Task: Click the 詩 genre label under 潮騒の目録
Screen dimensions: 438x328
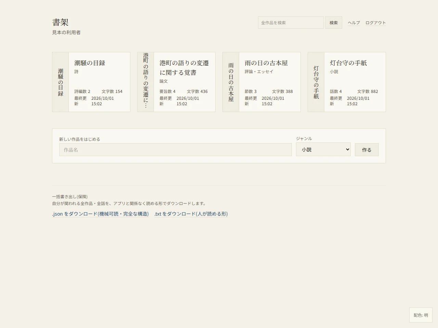Action: (76, 72)
